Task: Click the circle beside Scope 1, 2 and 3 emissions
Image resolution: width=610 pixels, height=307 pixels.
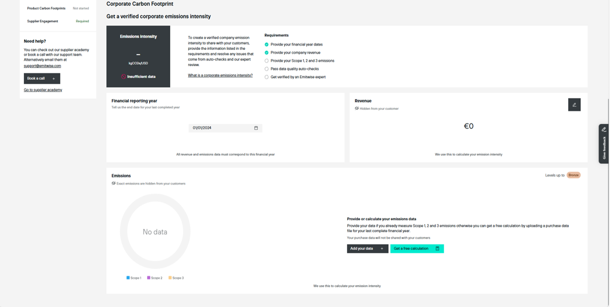Action: pos(267,61)
